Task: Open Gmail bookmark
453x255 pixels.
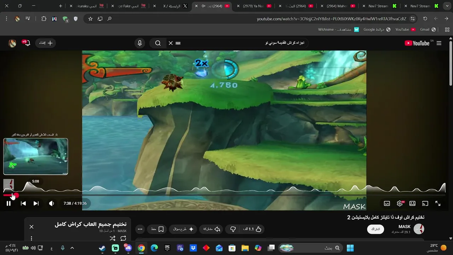Action: coord(428,29)
